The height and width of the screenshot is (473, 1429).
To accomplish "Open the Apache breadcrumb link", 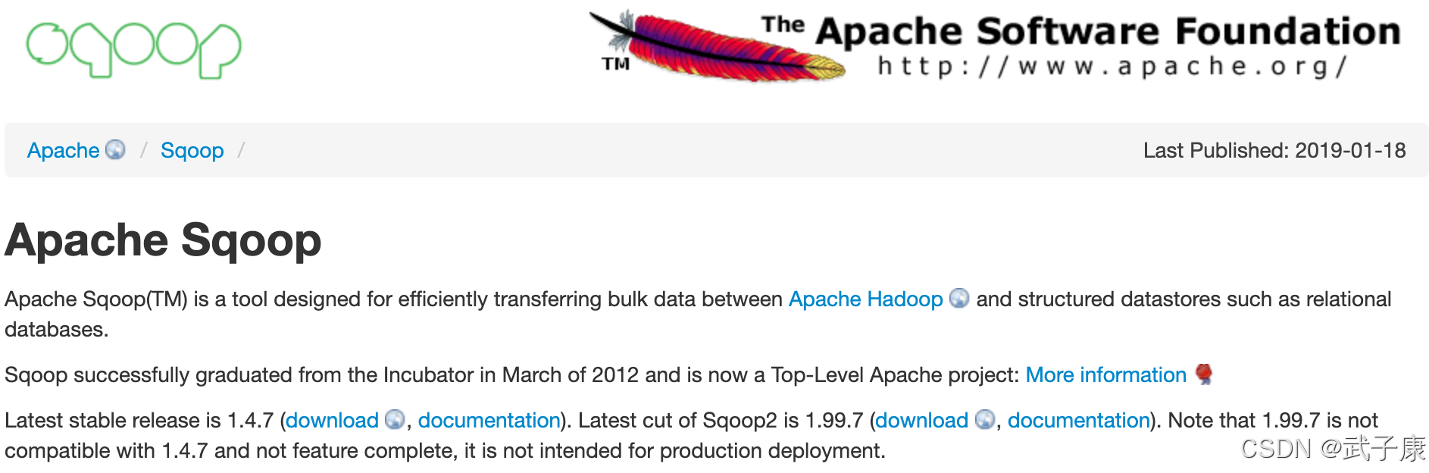I will pyautogui.click(x=63, y=150).
